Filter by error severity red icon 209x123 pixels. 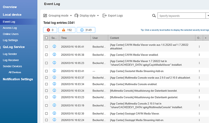click(48, 30)
